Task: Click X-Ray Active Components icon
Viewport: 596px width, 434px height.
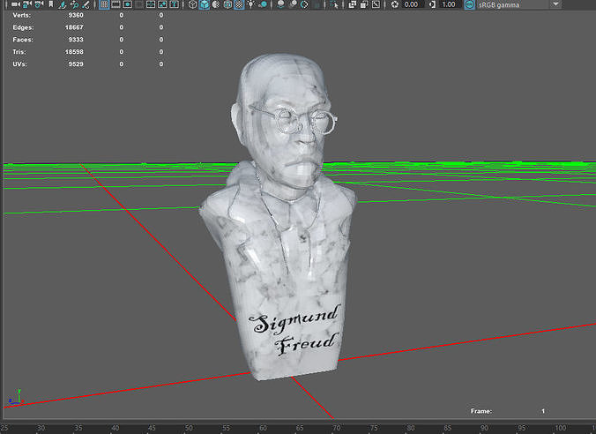Action: pos(364,4)
